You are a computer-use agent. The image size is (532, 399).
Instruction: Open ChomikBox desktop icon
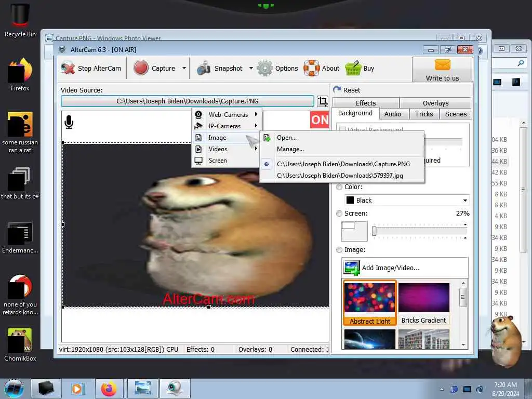tap(20, 345)
